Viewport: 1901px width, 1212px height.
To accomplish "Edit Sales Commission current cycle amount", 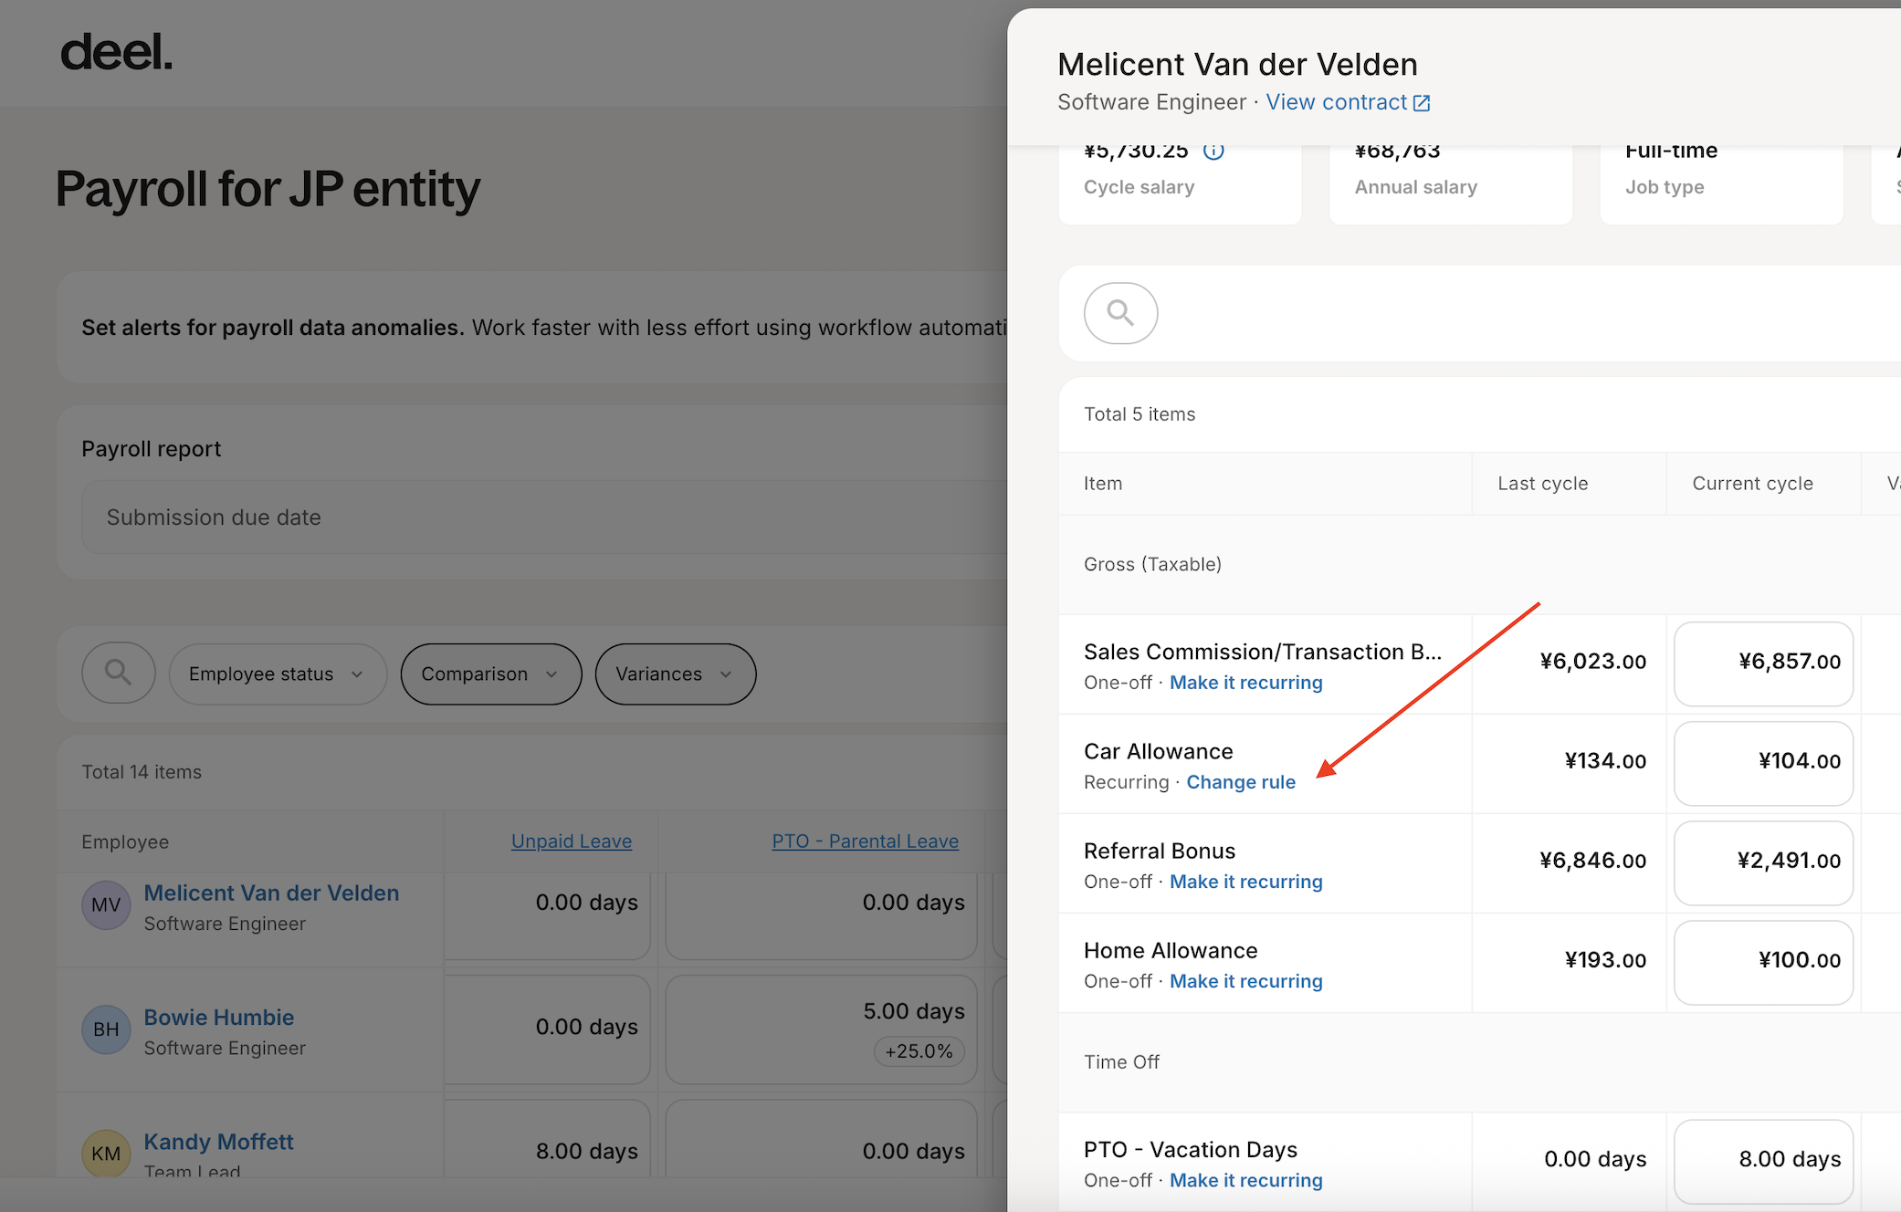I will (x=1763, y=663).
